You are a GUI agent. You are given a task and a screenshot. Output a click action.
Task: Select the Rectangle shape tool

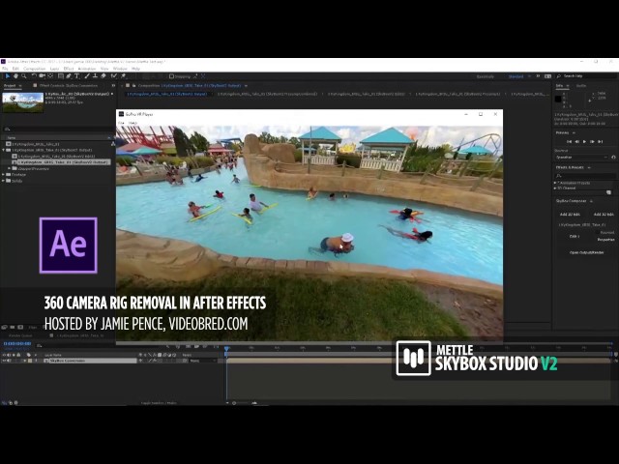point(60,75)
